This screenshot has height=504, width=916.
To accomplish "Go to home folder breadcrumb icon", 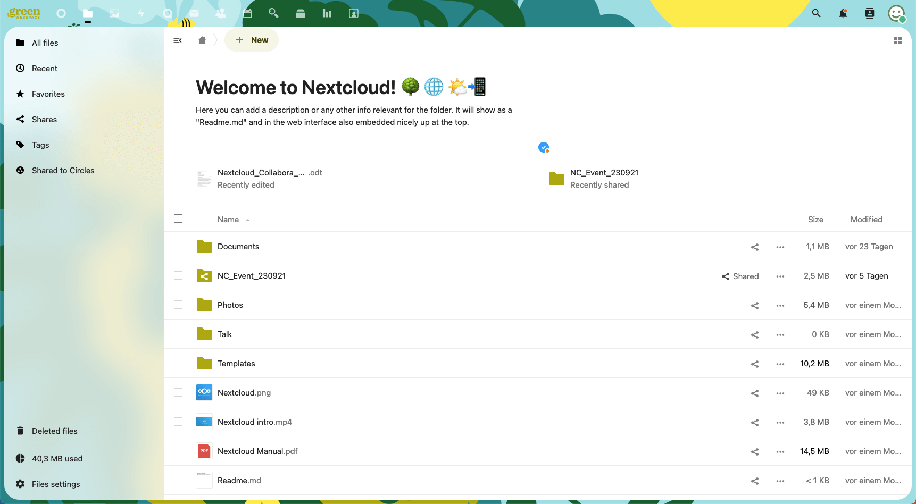I will click(202, 40).
